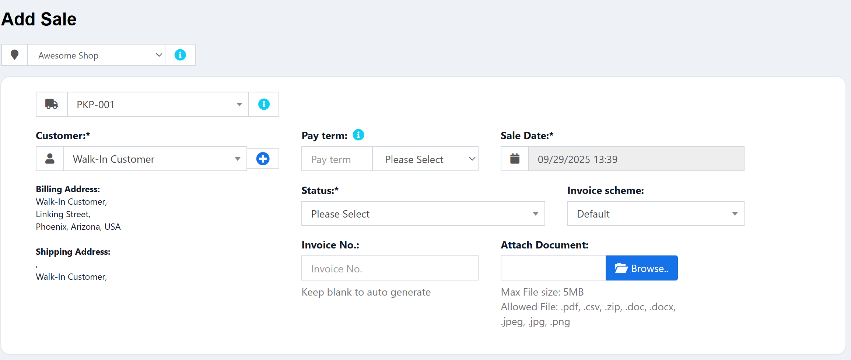Click the Browse button
The height and width of the screenshot is (360, 851).
(x=641, y=268)
